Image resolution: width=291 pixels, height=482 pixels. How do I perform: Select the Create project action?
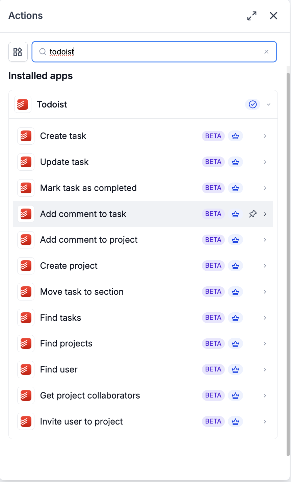coord(143,266)
